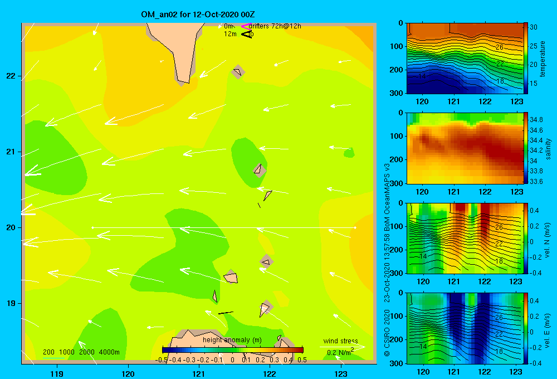Open the salinity depth section panel
This screenshot has height=379, width=557.
click(x=465, y=148)
